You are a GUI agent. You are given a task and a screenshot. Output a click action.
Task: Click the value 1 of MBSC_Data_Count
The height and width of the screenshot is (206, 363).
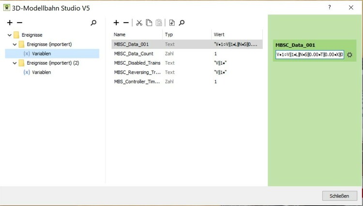215,54
